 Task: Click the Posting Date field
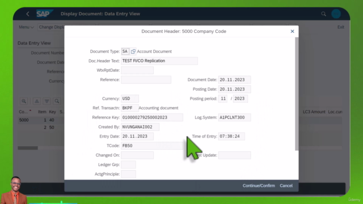[234, 90]
